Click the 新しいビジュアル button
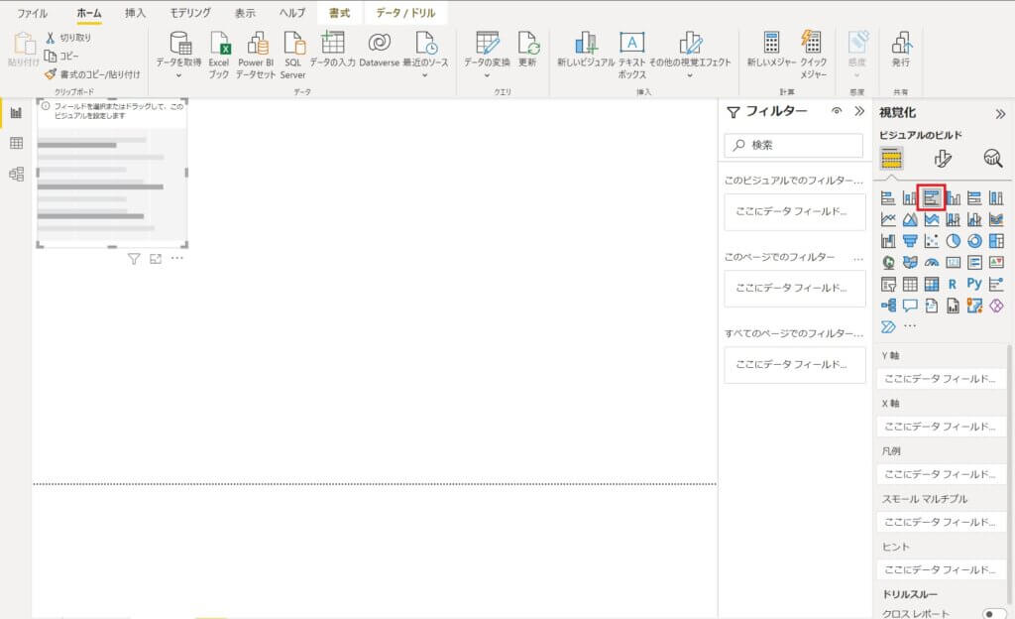Viewport: 1015px width, 619px height. click(586, 50)
